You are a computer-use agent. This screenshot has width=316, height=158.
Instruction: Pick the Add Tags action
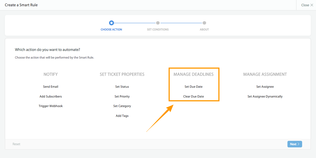[x=122, y=116]
